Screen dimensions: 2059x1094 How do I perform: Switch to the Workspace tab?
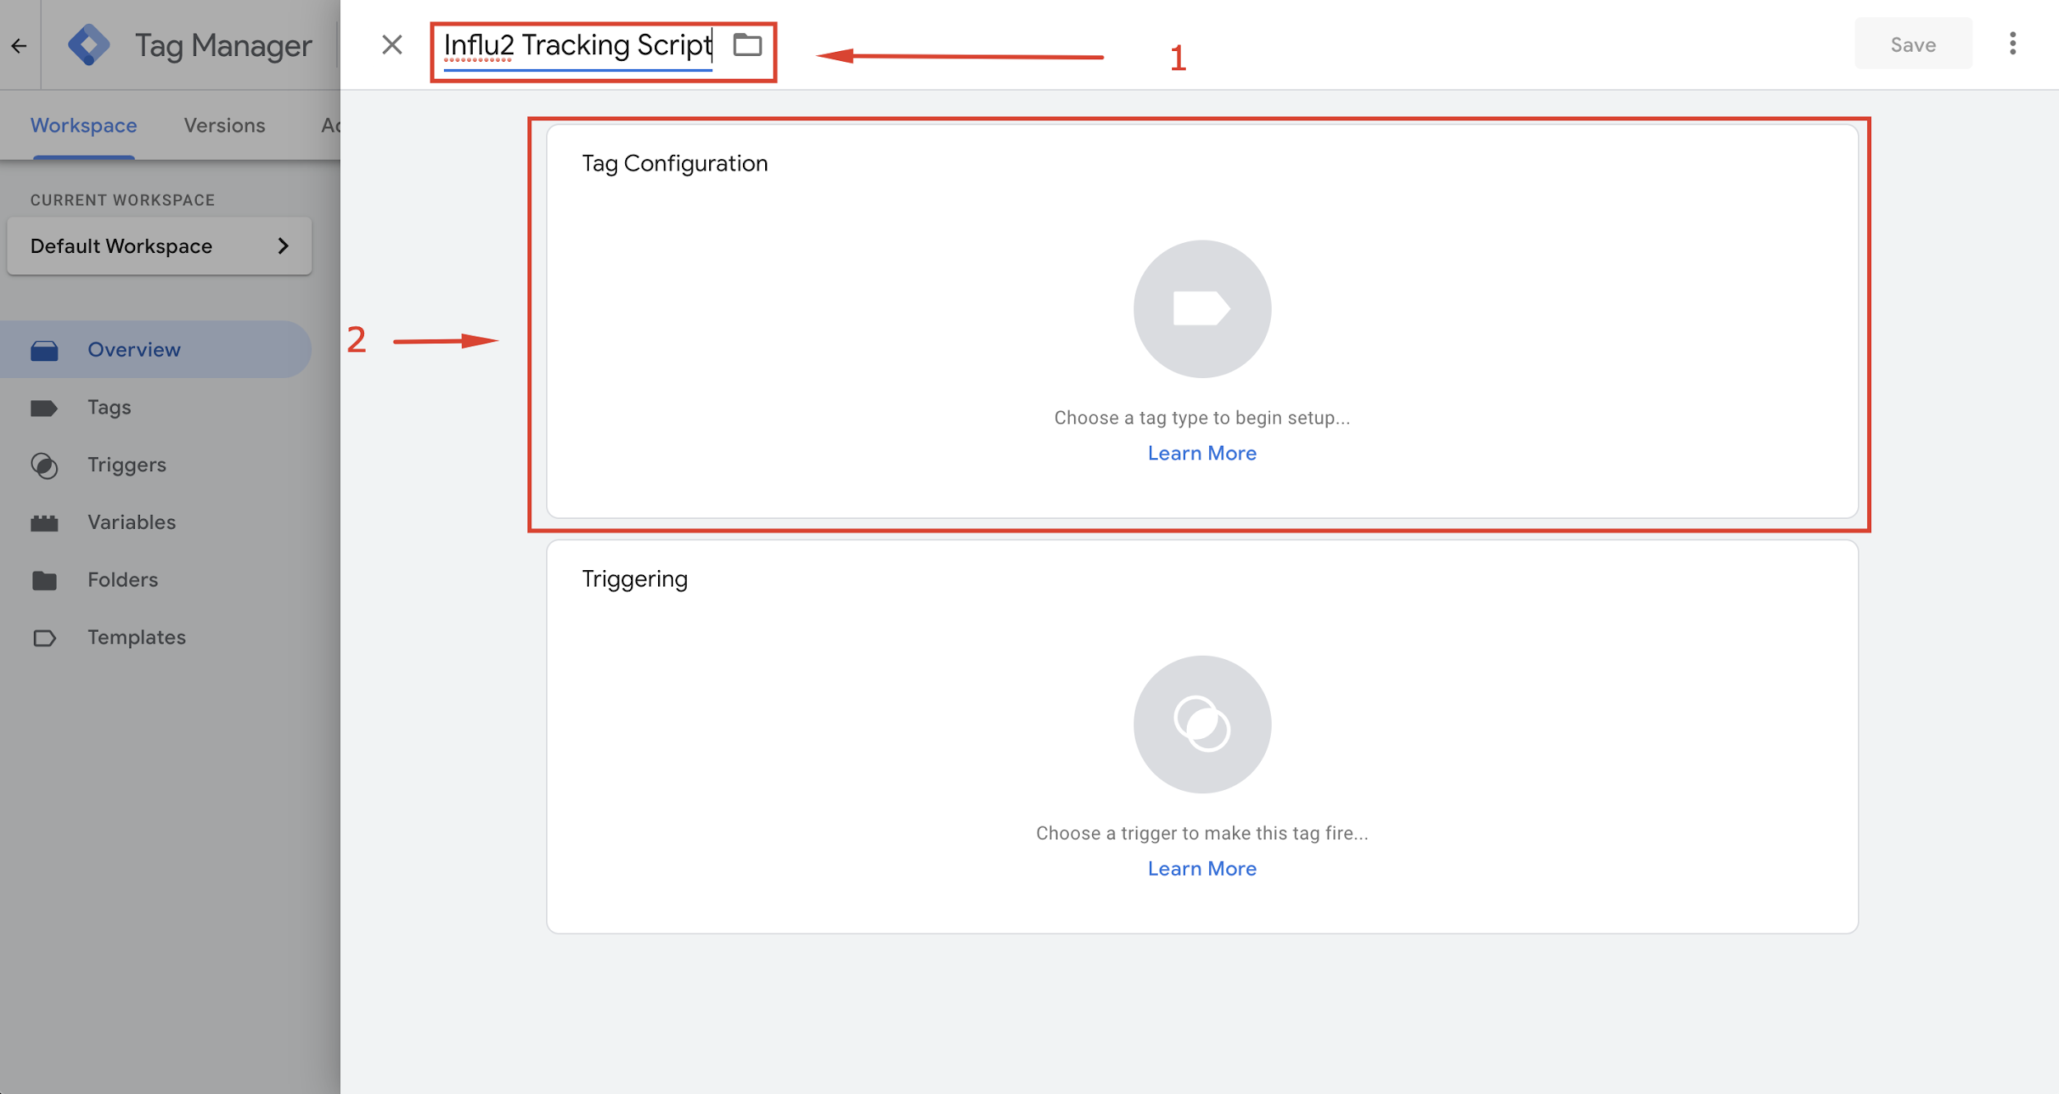pyautogui.click(x=83, y=125)
